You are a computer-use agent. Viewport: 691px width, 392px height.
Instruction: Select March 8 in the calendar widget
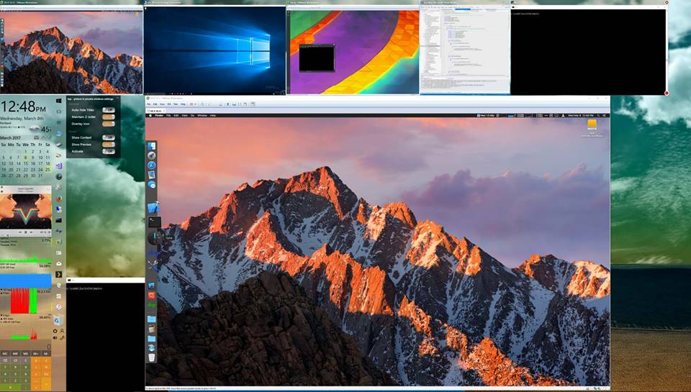[25, 158]
